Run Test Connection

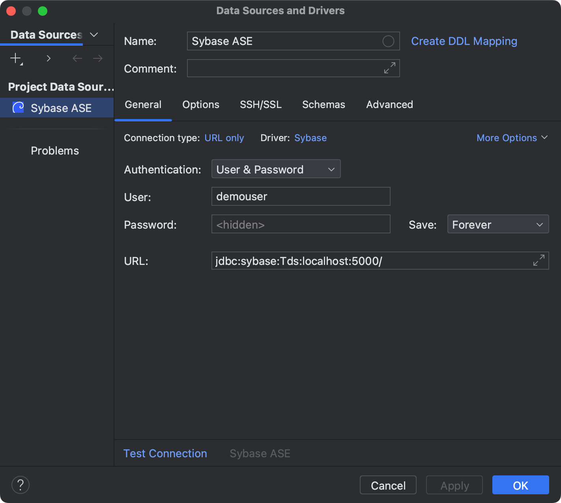click(165, 453)
